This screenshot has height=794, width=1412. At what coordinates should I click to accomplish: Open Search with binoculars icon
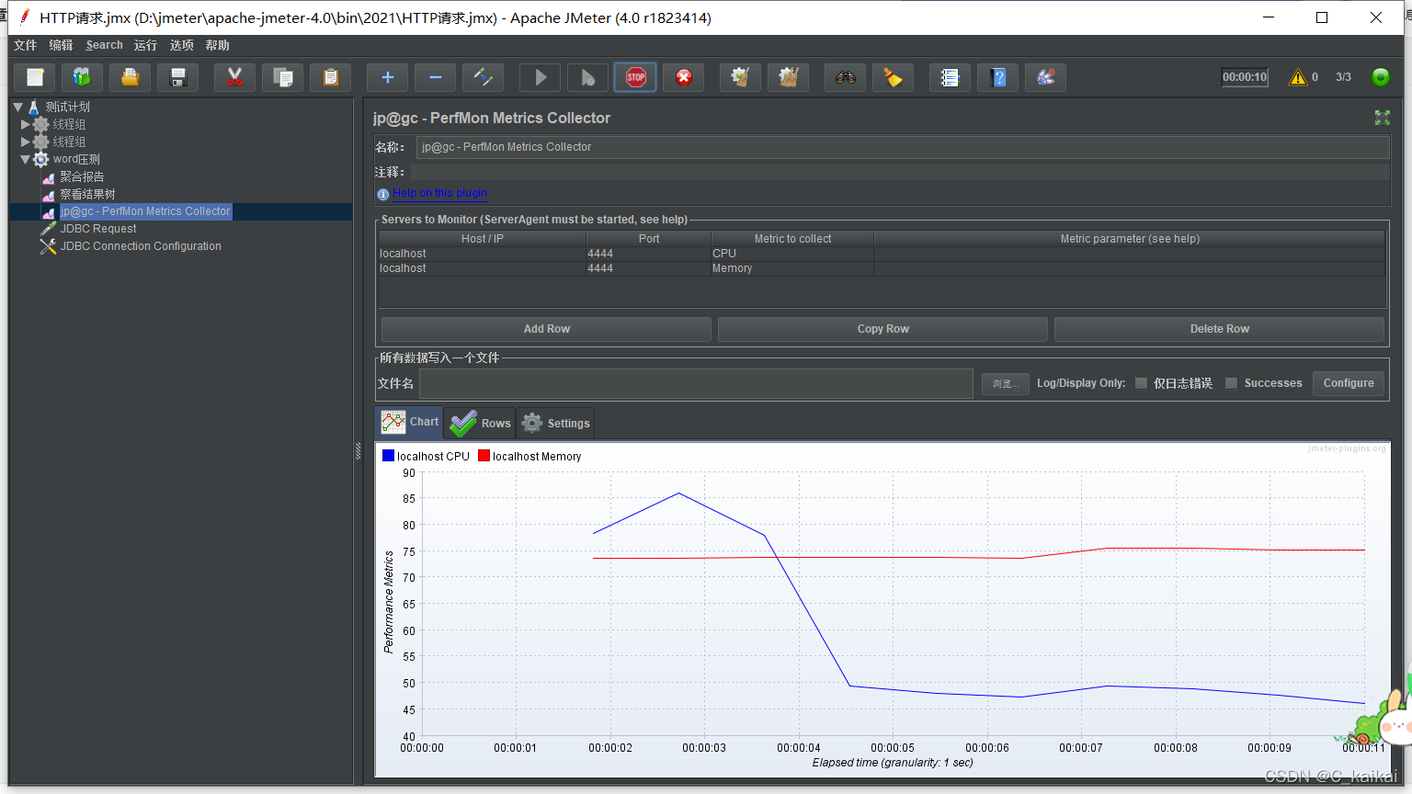[845, 77]
